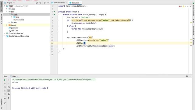Screen dimensions: 195x110
Task: Expand the java source folder
Action: coord(12,17)
